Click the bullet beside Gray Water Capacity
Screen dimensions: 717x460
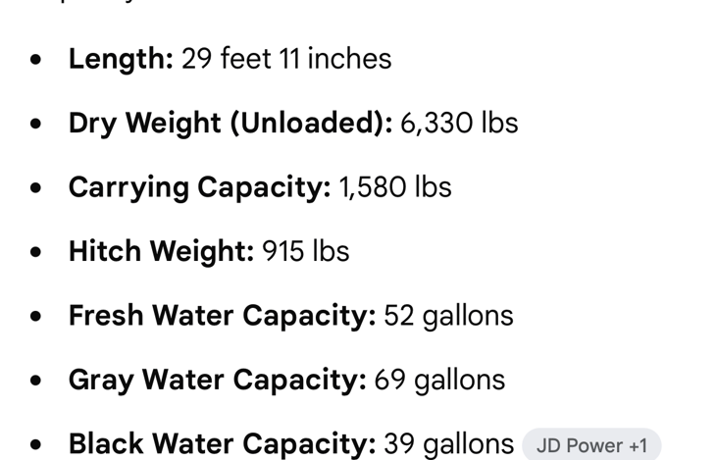point(35,381)
